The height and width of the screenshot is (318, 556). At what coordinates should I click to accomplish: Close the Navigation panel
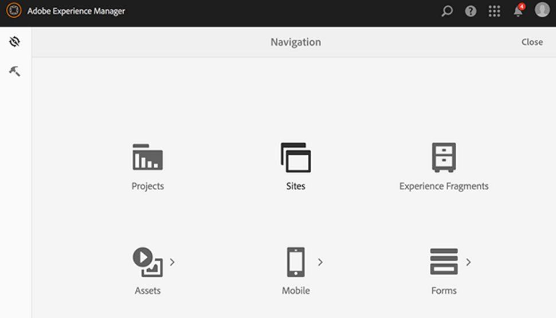point(532,42)
